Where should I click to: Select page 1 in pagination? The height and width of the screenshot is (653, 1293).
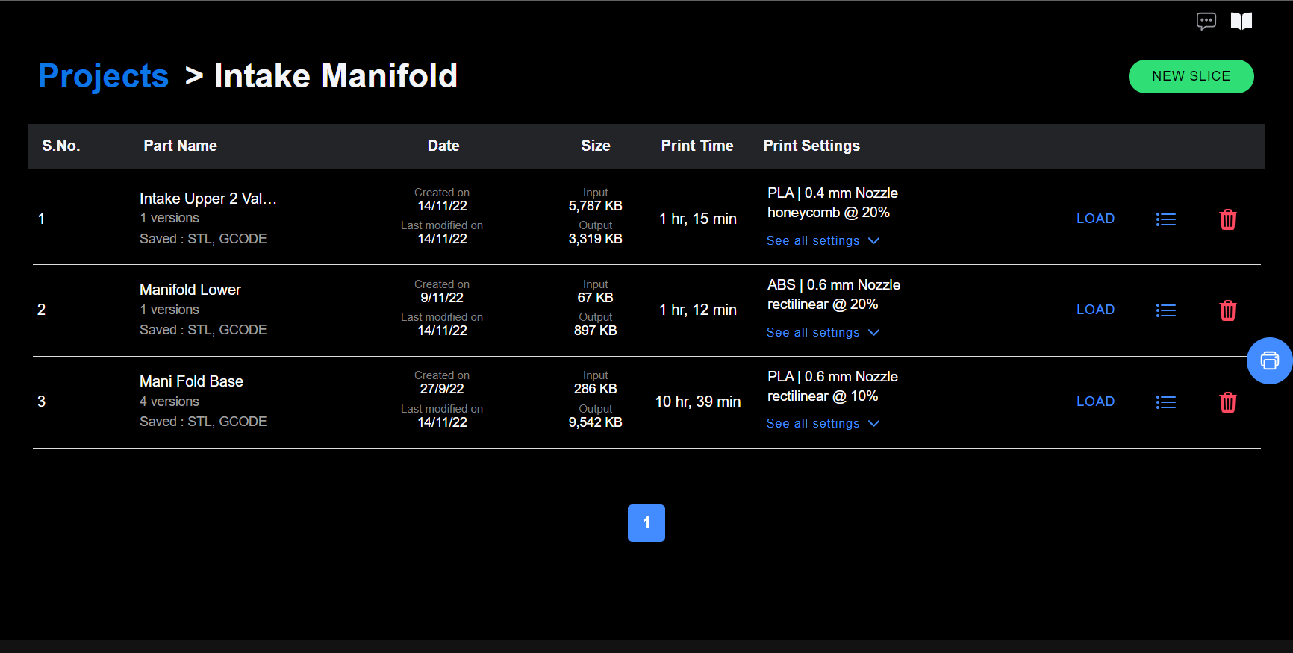[x=646, y=523]
